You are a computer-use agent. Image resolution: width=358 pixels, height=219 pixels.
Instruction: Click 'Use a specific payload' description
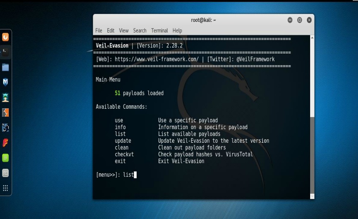[188, 120]
